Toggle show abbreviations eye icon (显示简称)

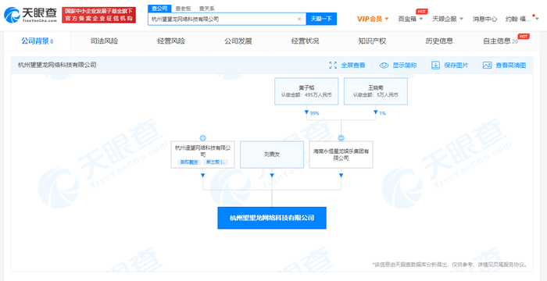coord(384,66)
